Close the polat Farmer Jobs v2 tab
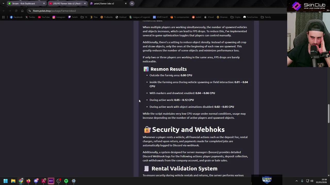Image resolution: width=330 pixels, height=185 pixels. click(x=126, y=4)
